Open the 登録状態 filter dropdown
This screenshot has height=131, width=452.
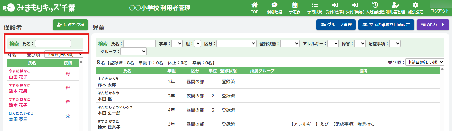coord(290,43)
